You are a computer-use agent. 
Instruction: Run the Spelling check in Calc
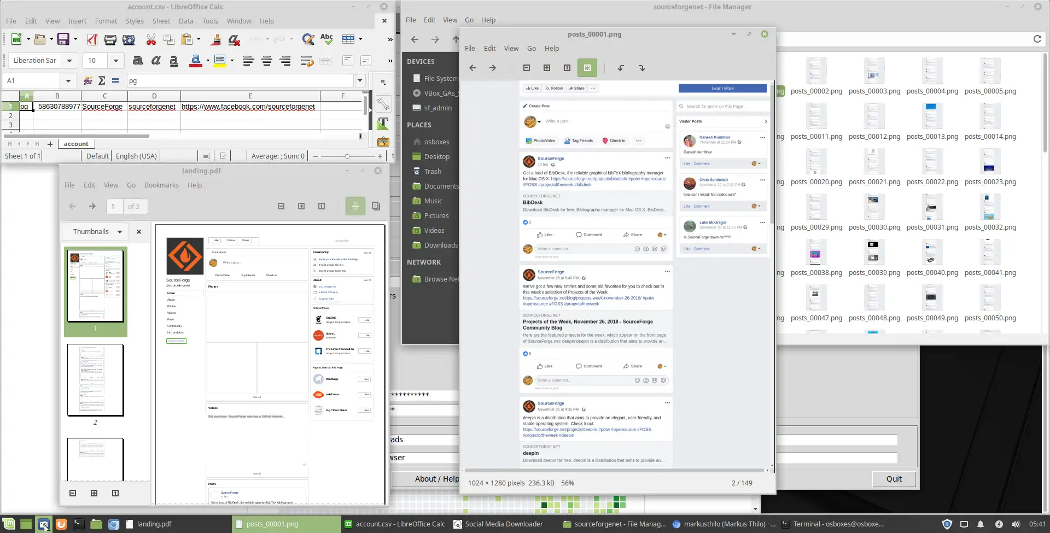(326, 39)
